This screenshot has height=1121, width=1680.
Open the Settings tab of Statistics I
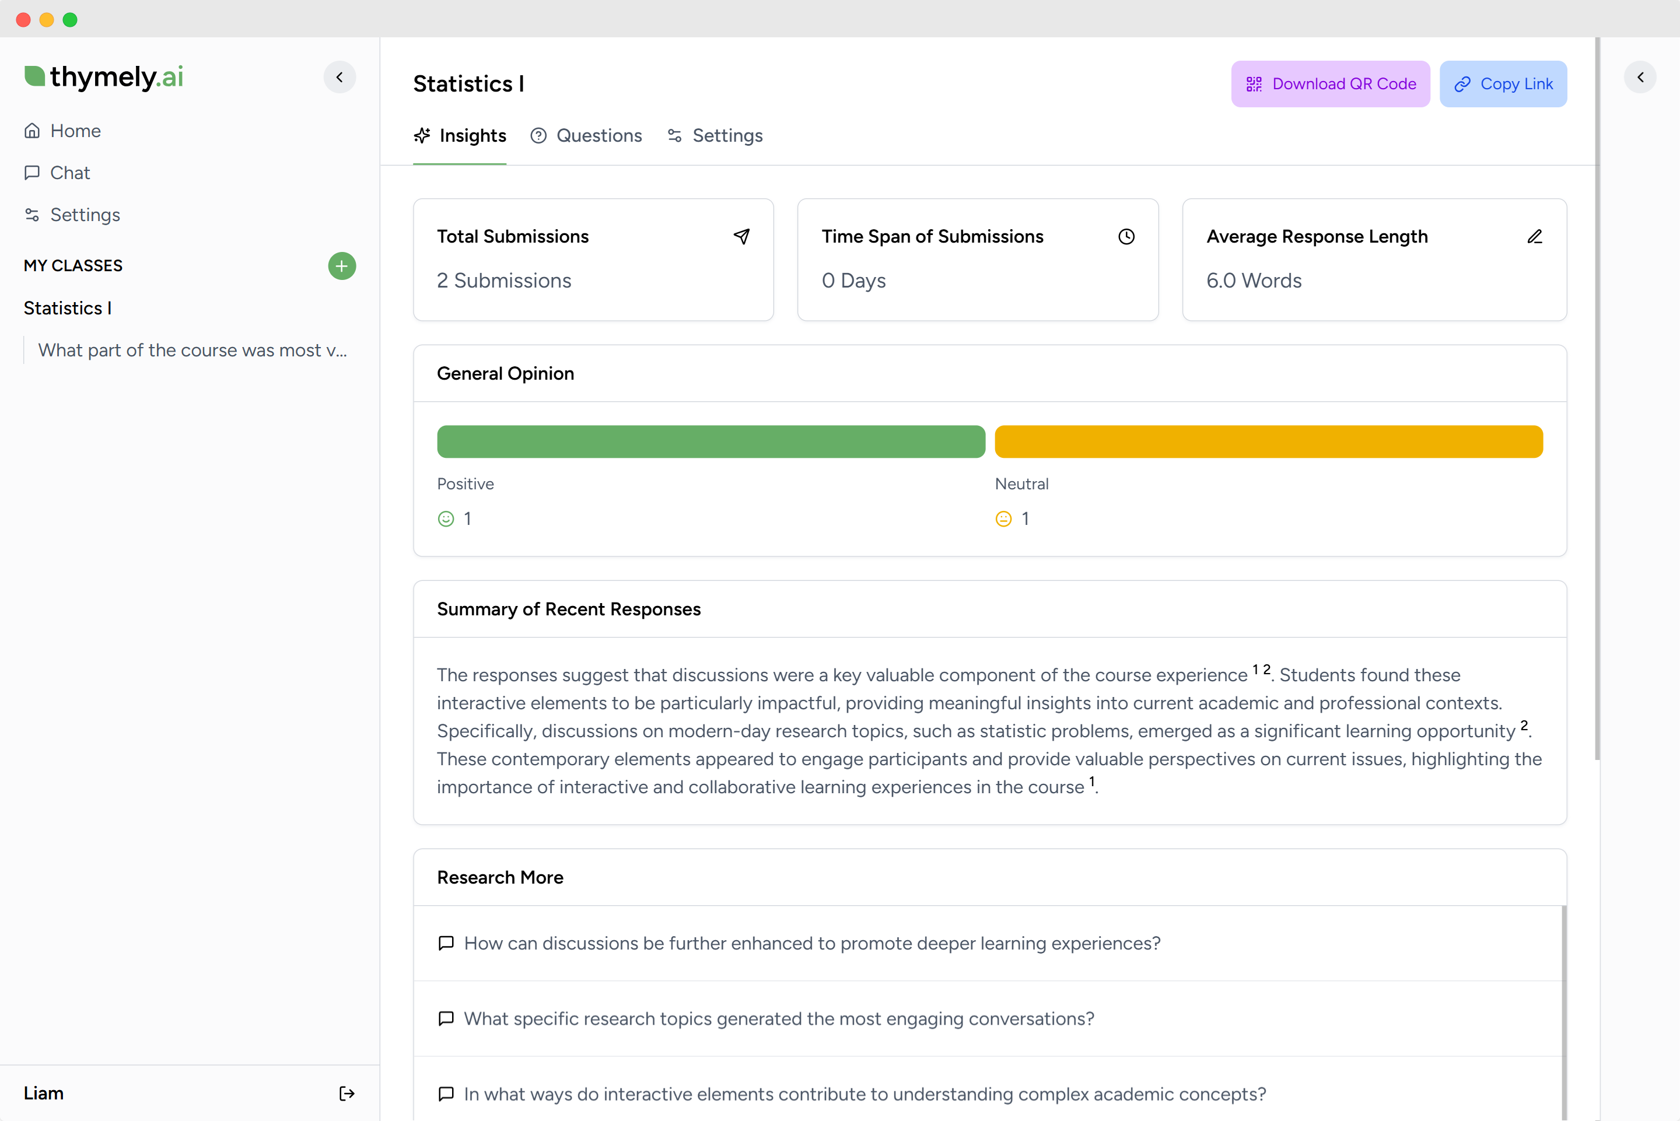click(715, 136)
